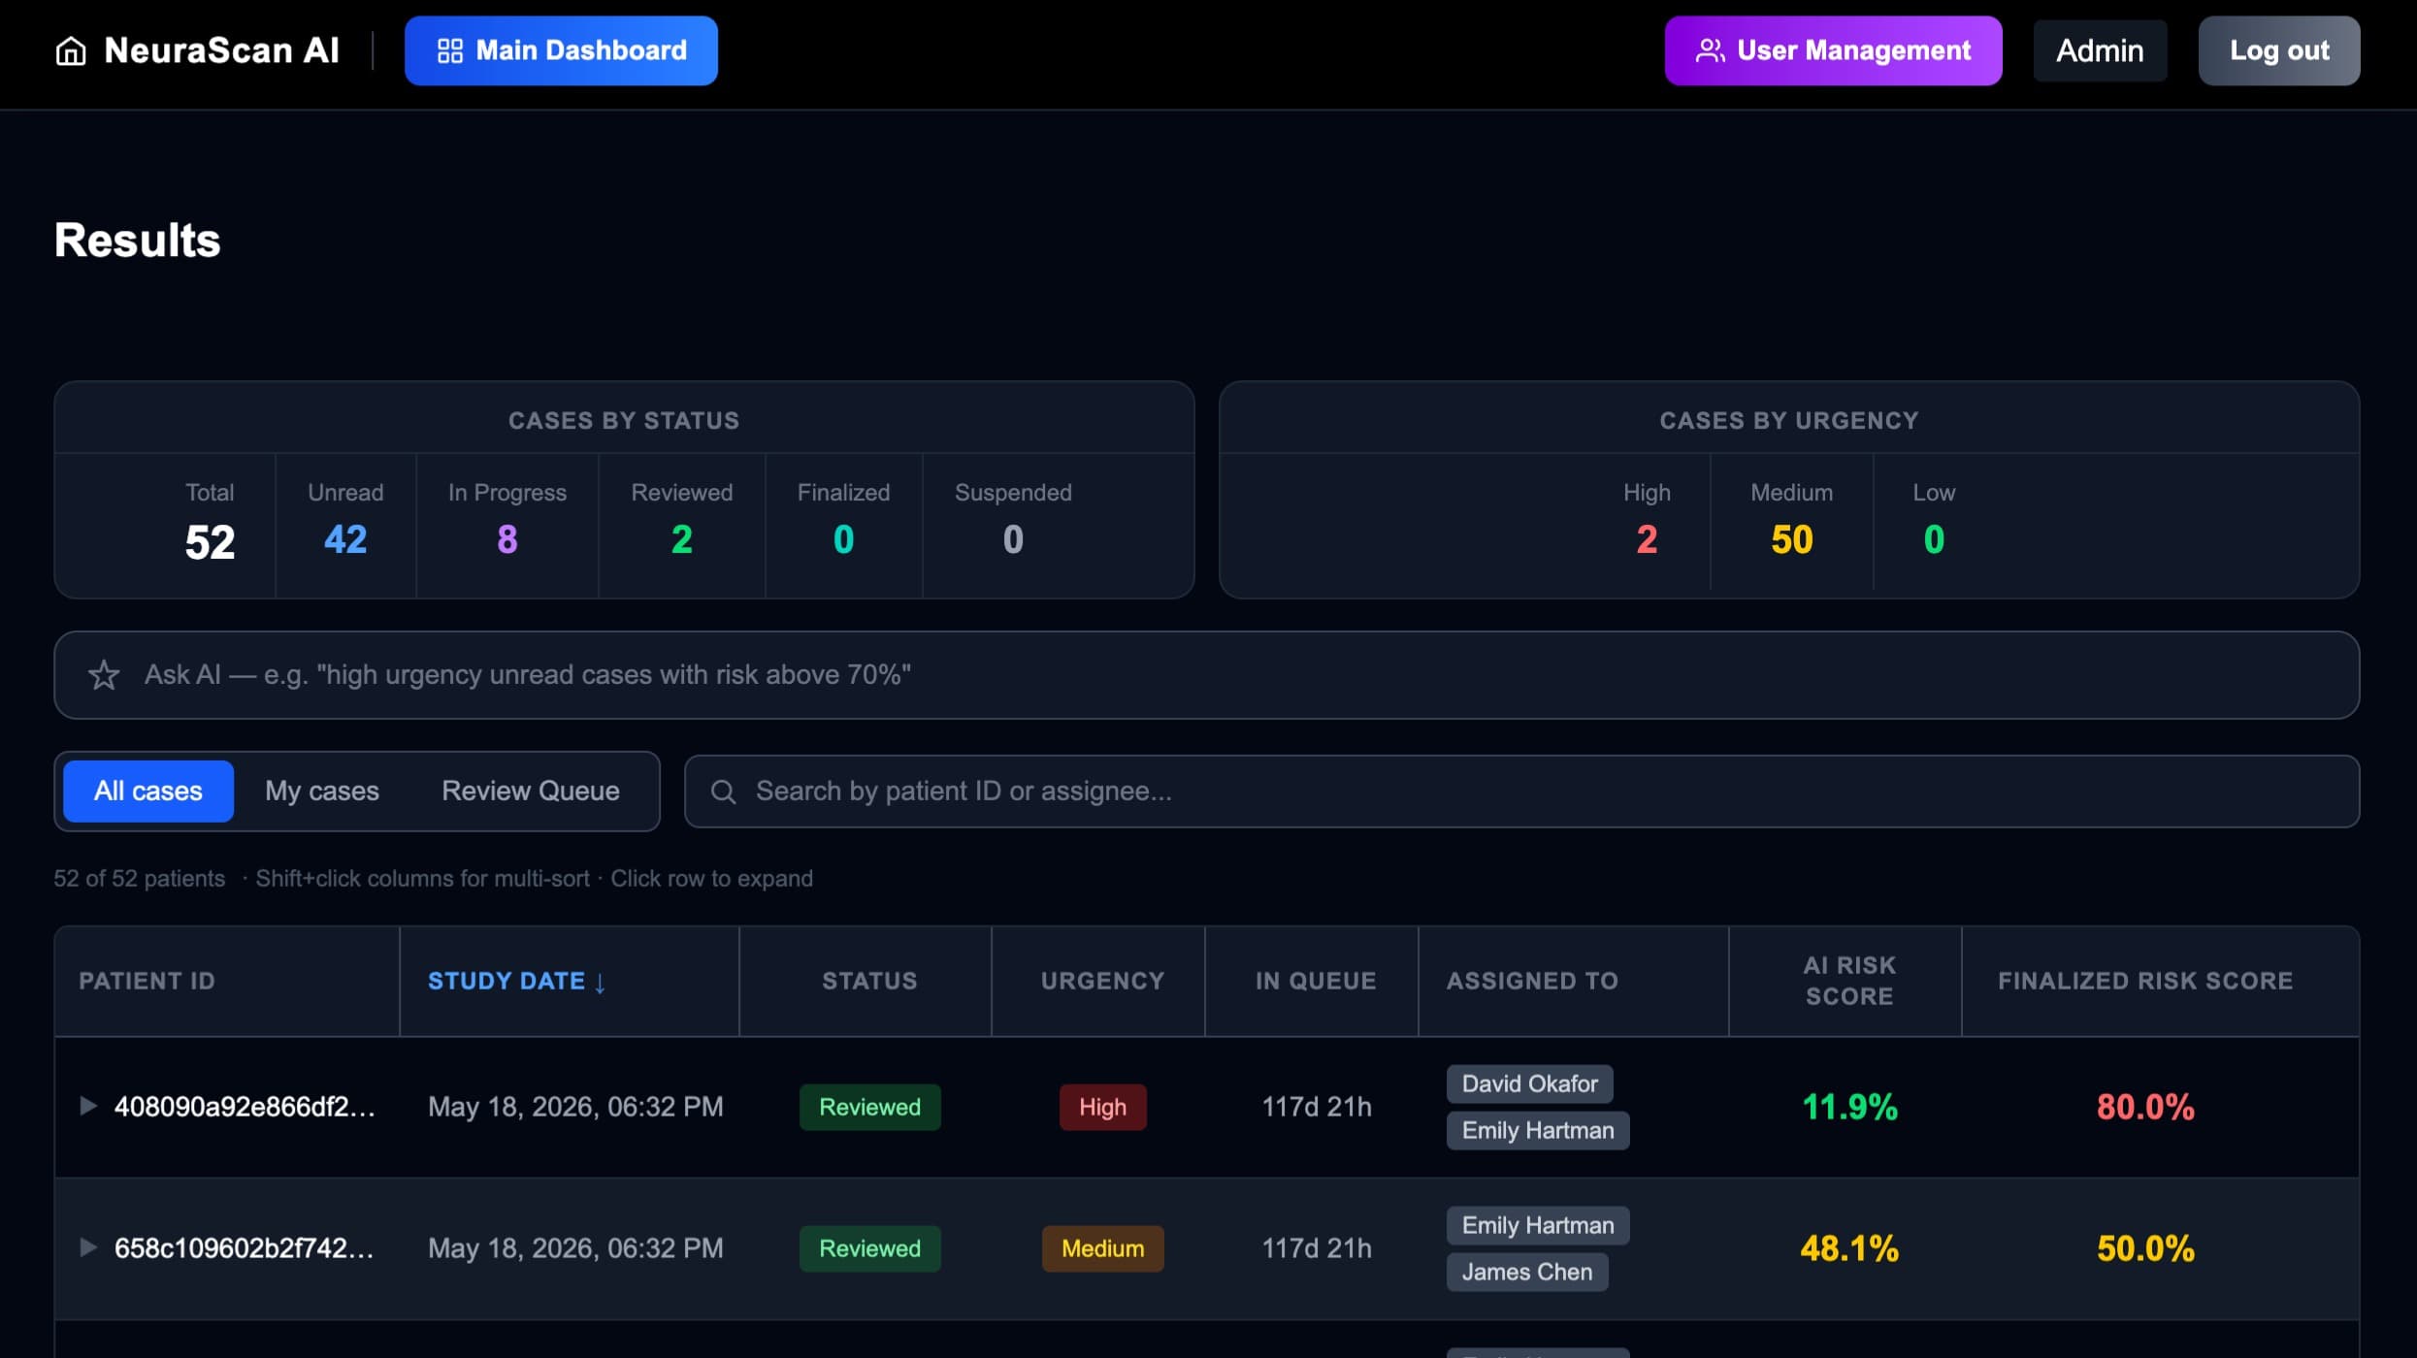The height and width of the screenshot is (1358, 2417).
Task: Click the Medium urgency count 50
Action: click(x=1791, y=539)
